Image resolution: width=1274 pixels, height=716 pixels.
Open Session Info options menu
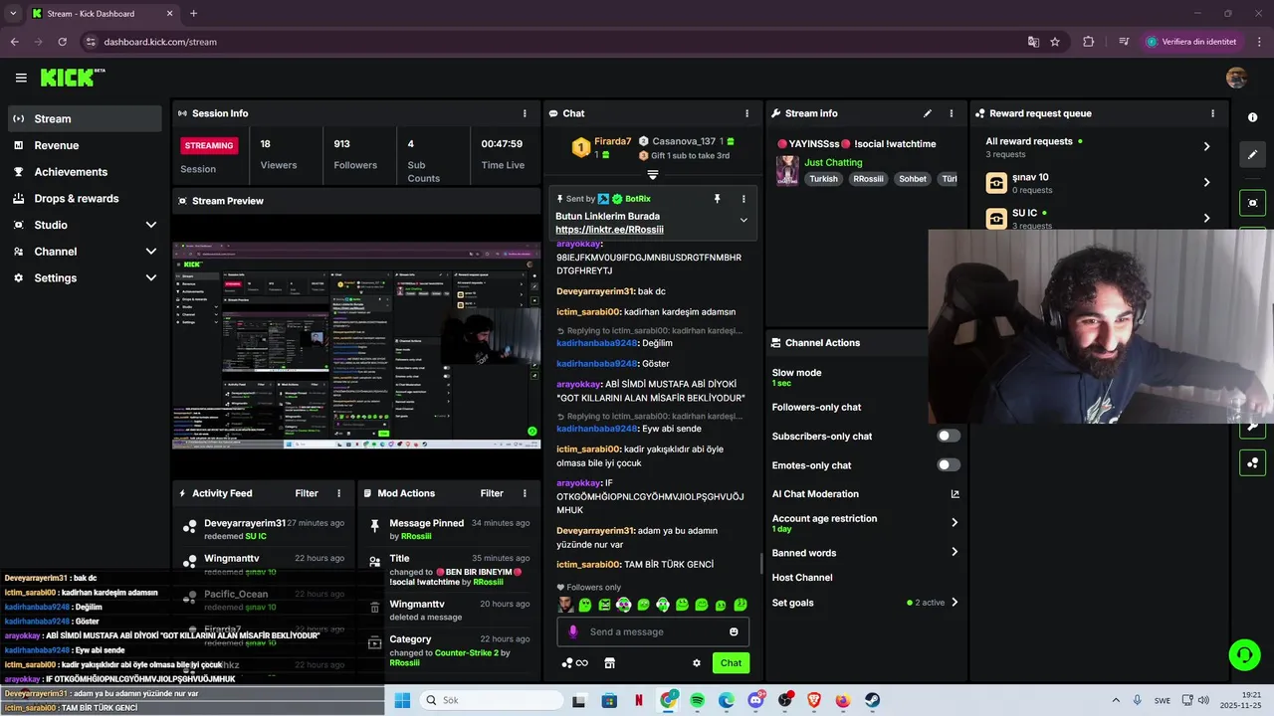tap(525, 113)
